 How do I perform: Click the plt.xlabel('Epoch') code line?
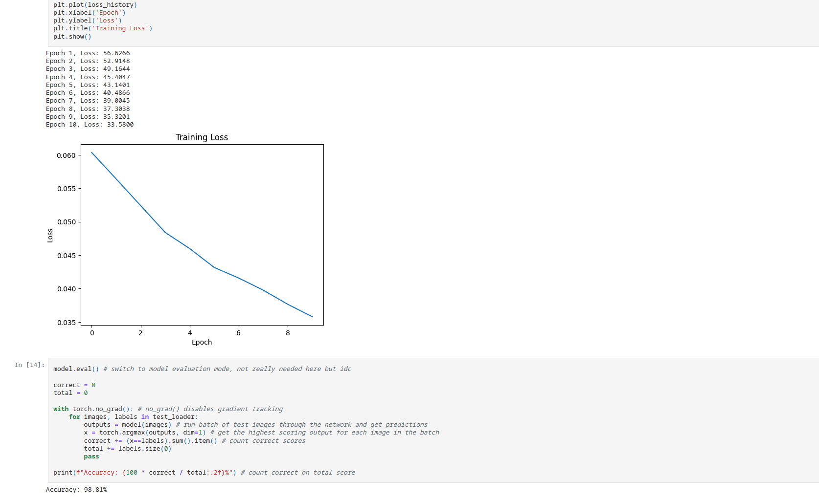90,13
